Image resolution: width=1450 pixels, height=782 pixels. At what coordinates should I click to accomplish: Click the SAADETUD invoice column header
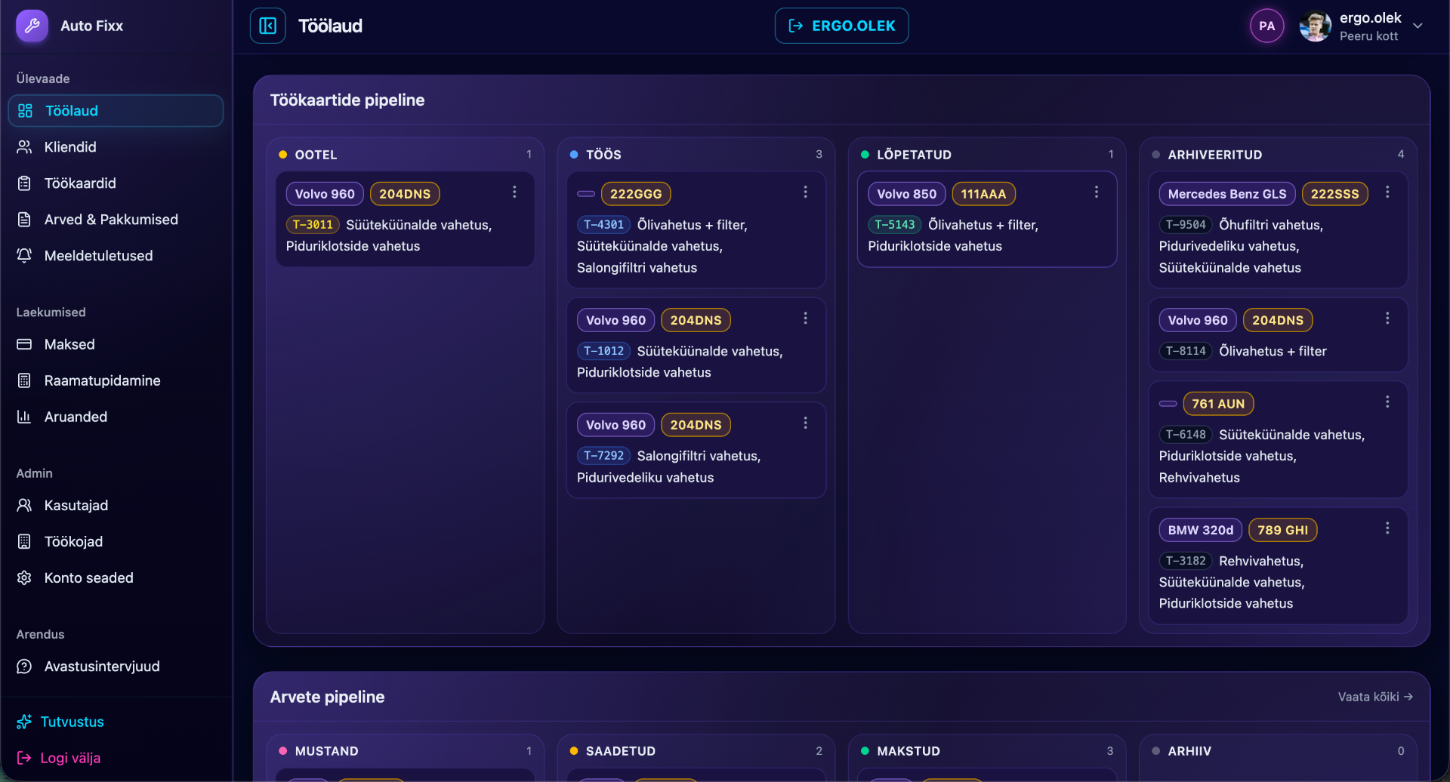pos(620,751)
